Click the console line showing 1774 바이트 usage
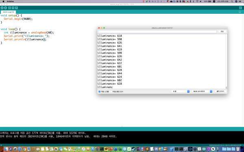Image resolution: width=244 pixels, height=152 pixels. [43, 133]
